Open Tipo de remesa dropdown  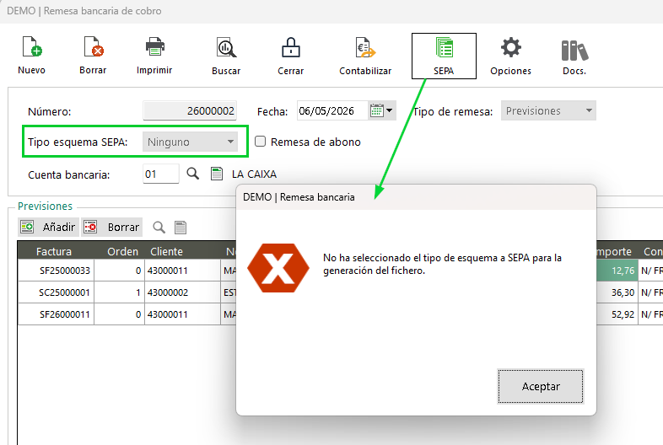point(548,110)
